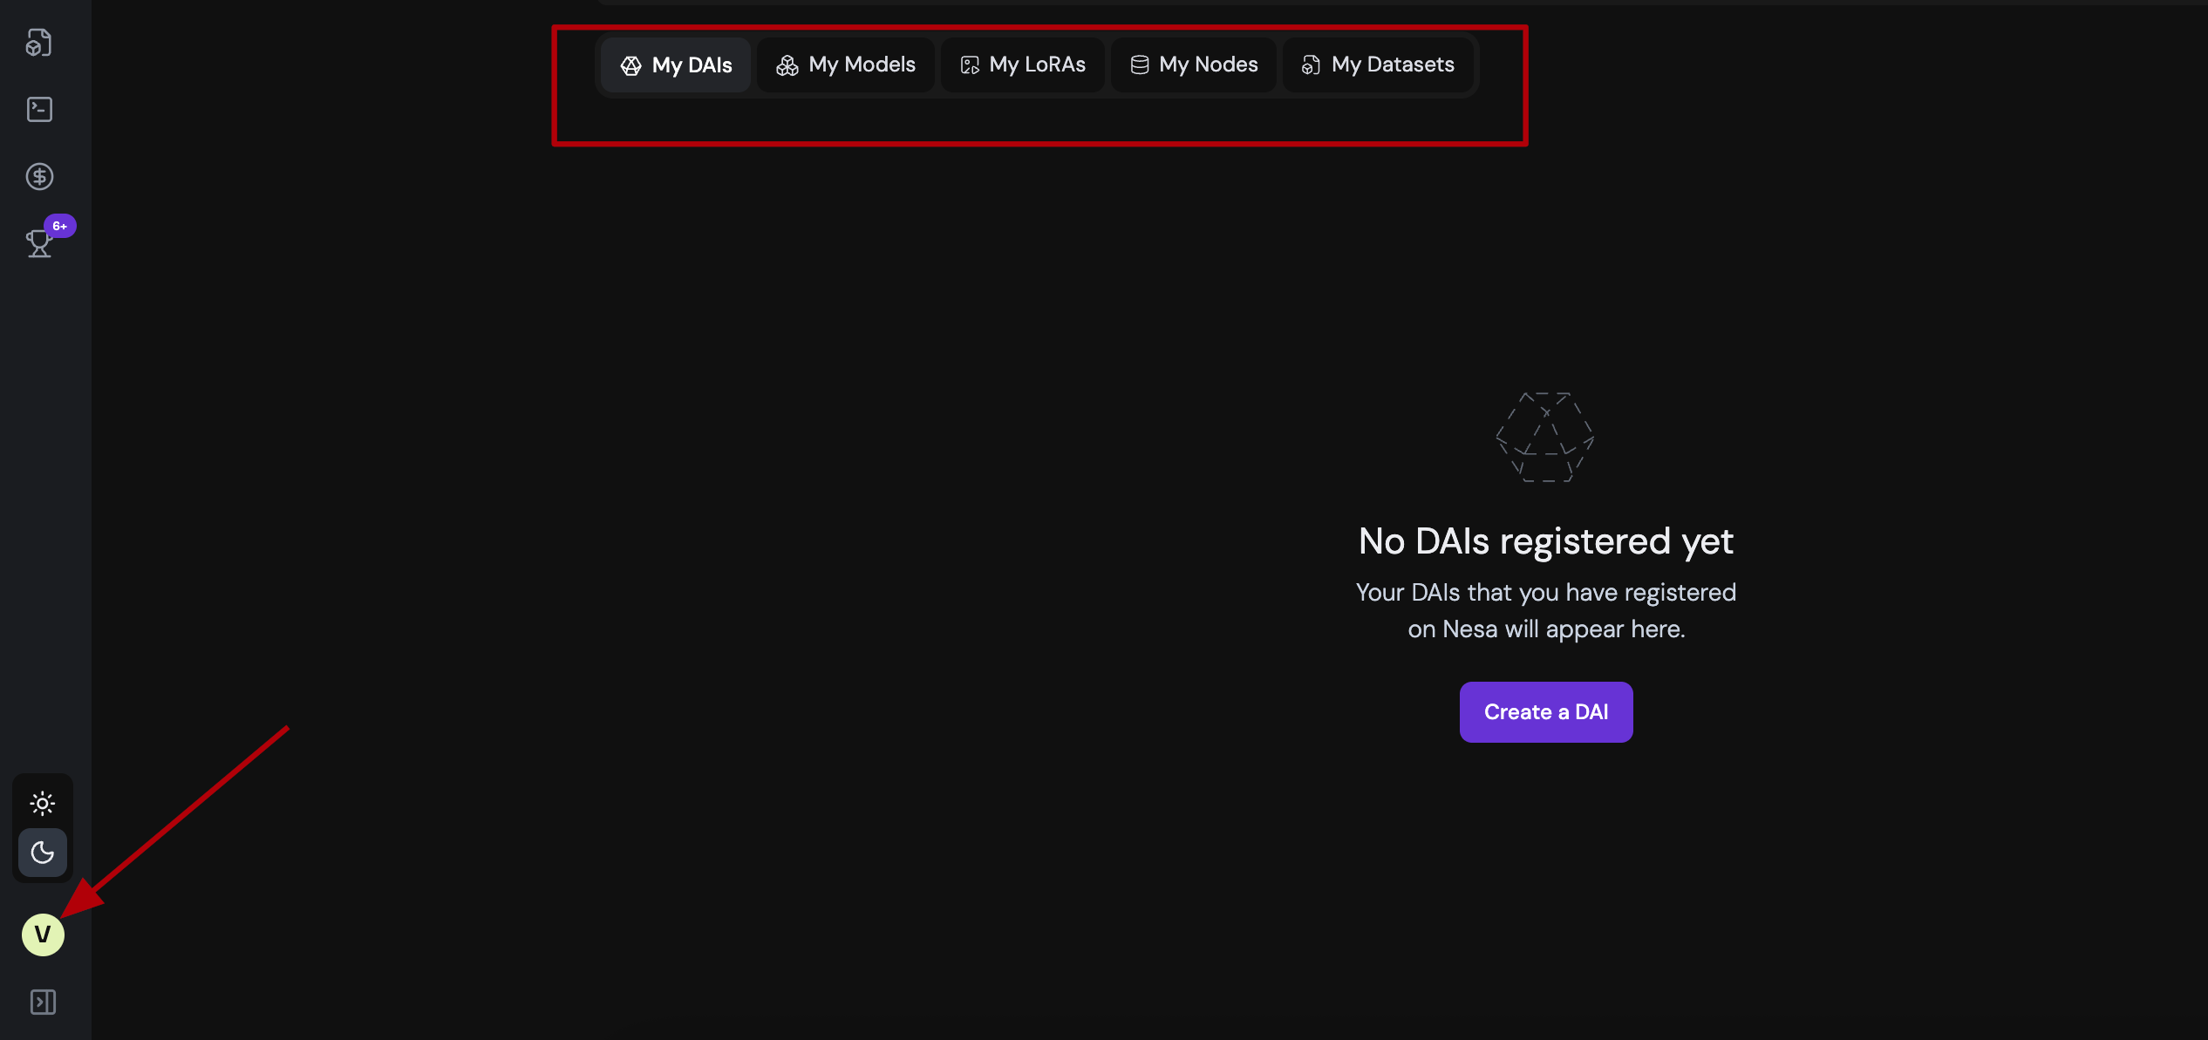Click the file icon beside My Datasets
2208x1040 pixels.
[1311, 65]
